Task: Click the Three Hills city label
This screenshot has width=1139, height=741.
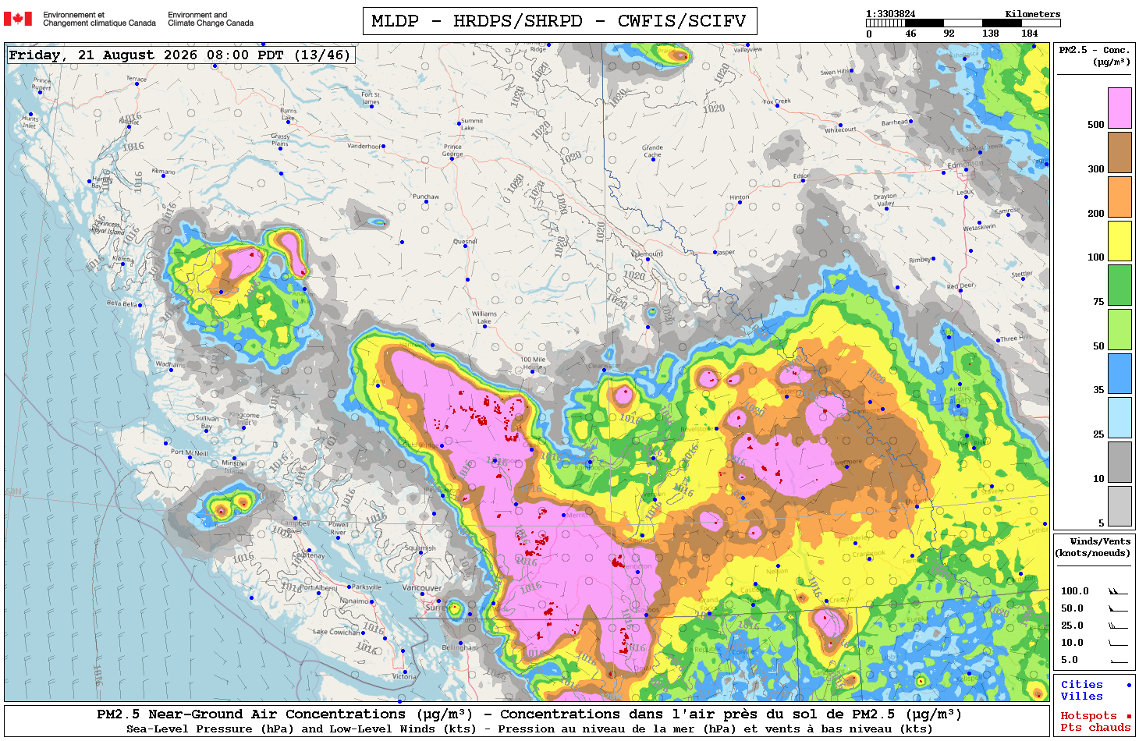Action: click(1015, 339)
